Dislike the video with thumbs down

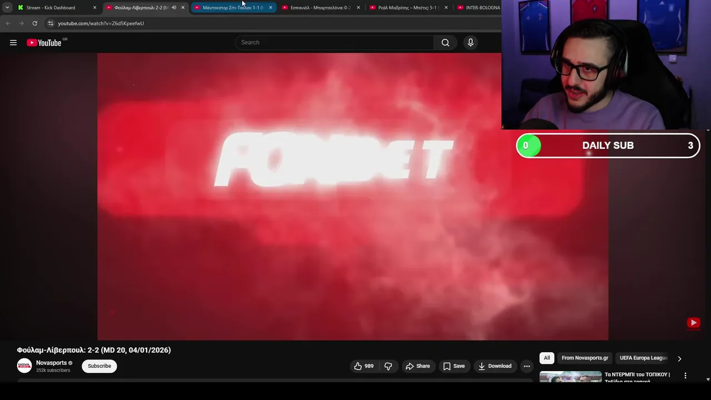coord(388,366)
